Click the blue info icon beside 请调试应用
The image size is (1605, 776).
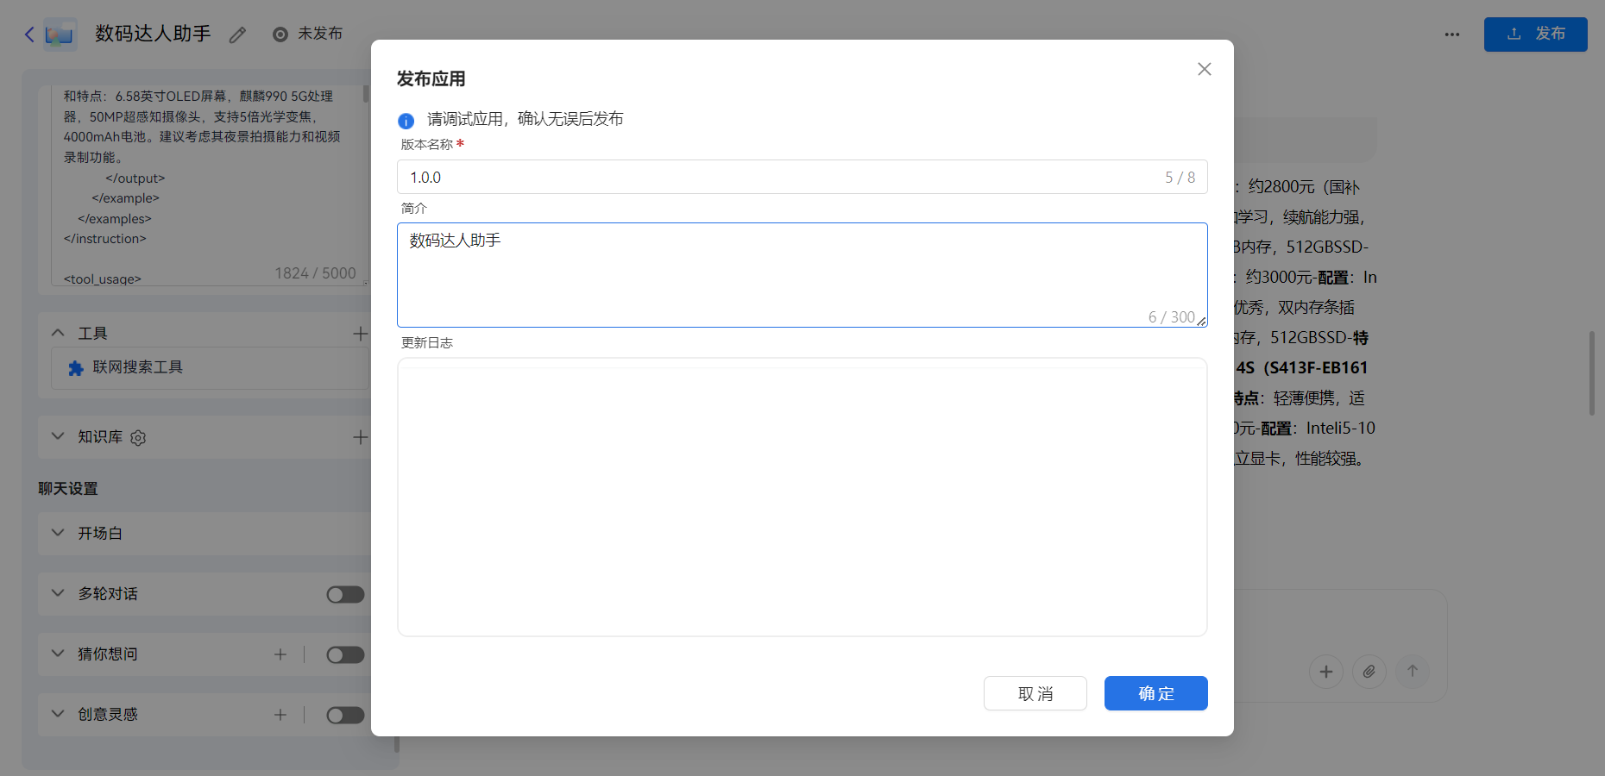click(x=406, y=121)
